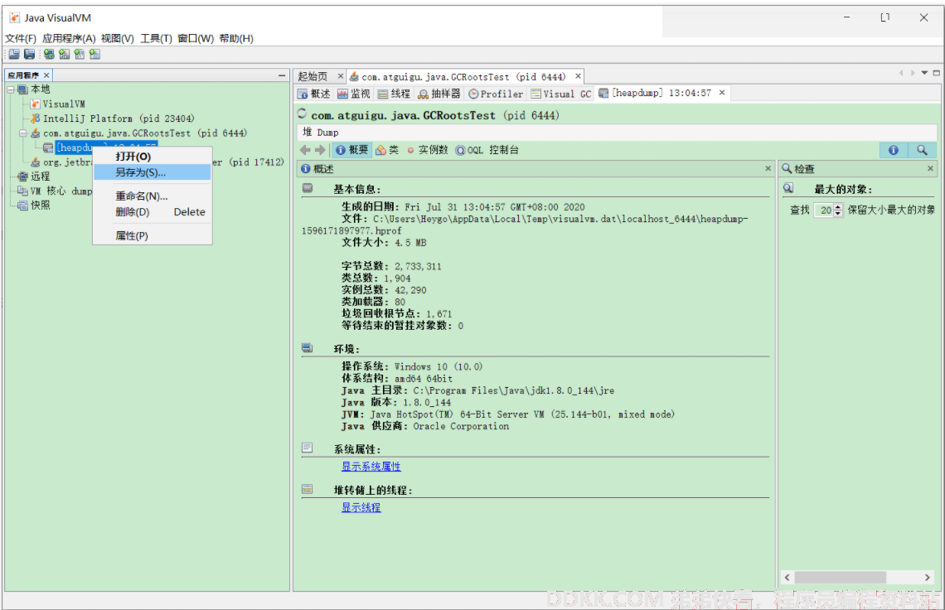
Task: Click the 显示系统属性 link
Action: pyautogui.click(x=371, y=467)
